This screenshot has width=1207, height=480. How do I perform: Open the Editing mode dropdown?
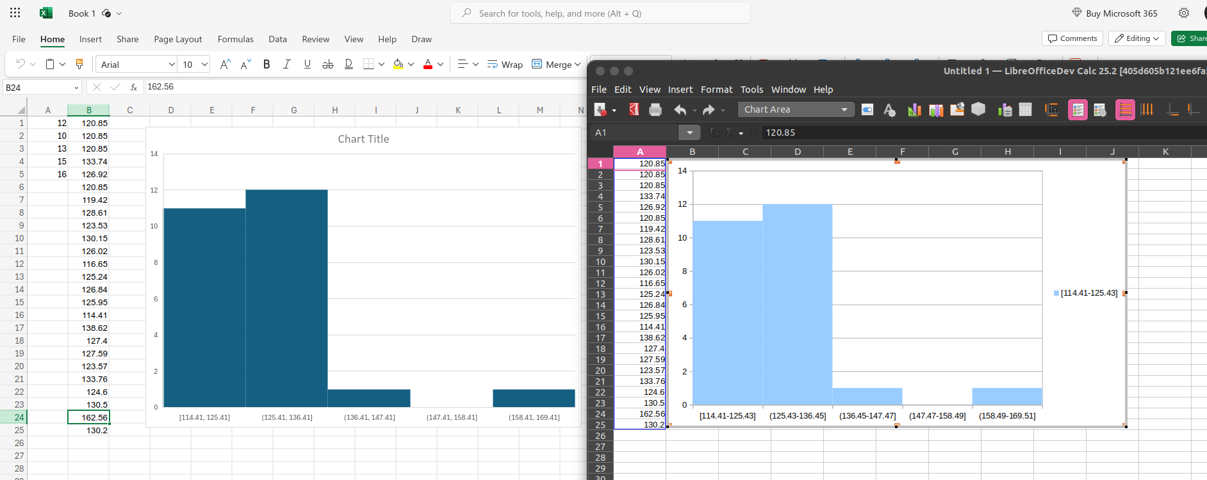pyautogui.click(x=1137, y=38)
